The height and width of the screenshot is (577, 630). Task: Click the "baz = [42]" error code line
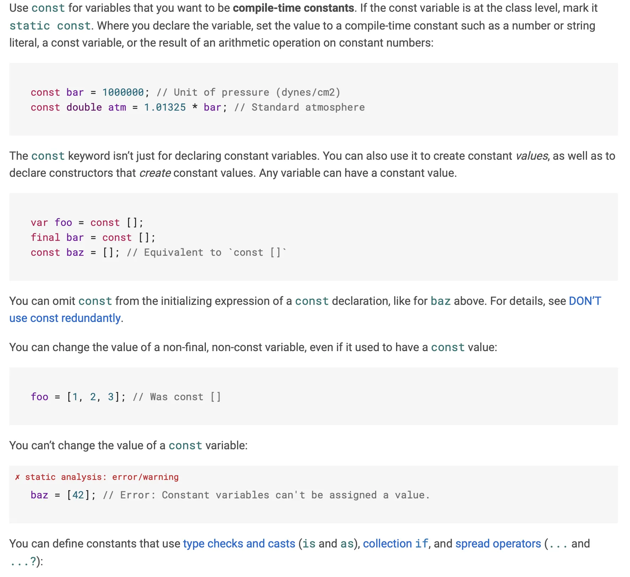(63, 495)
